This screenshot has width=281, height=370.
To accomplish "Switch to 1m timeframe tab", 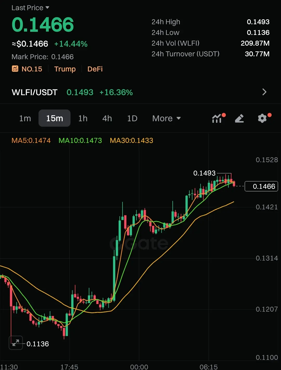I will [25, 118].
